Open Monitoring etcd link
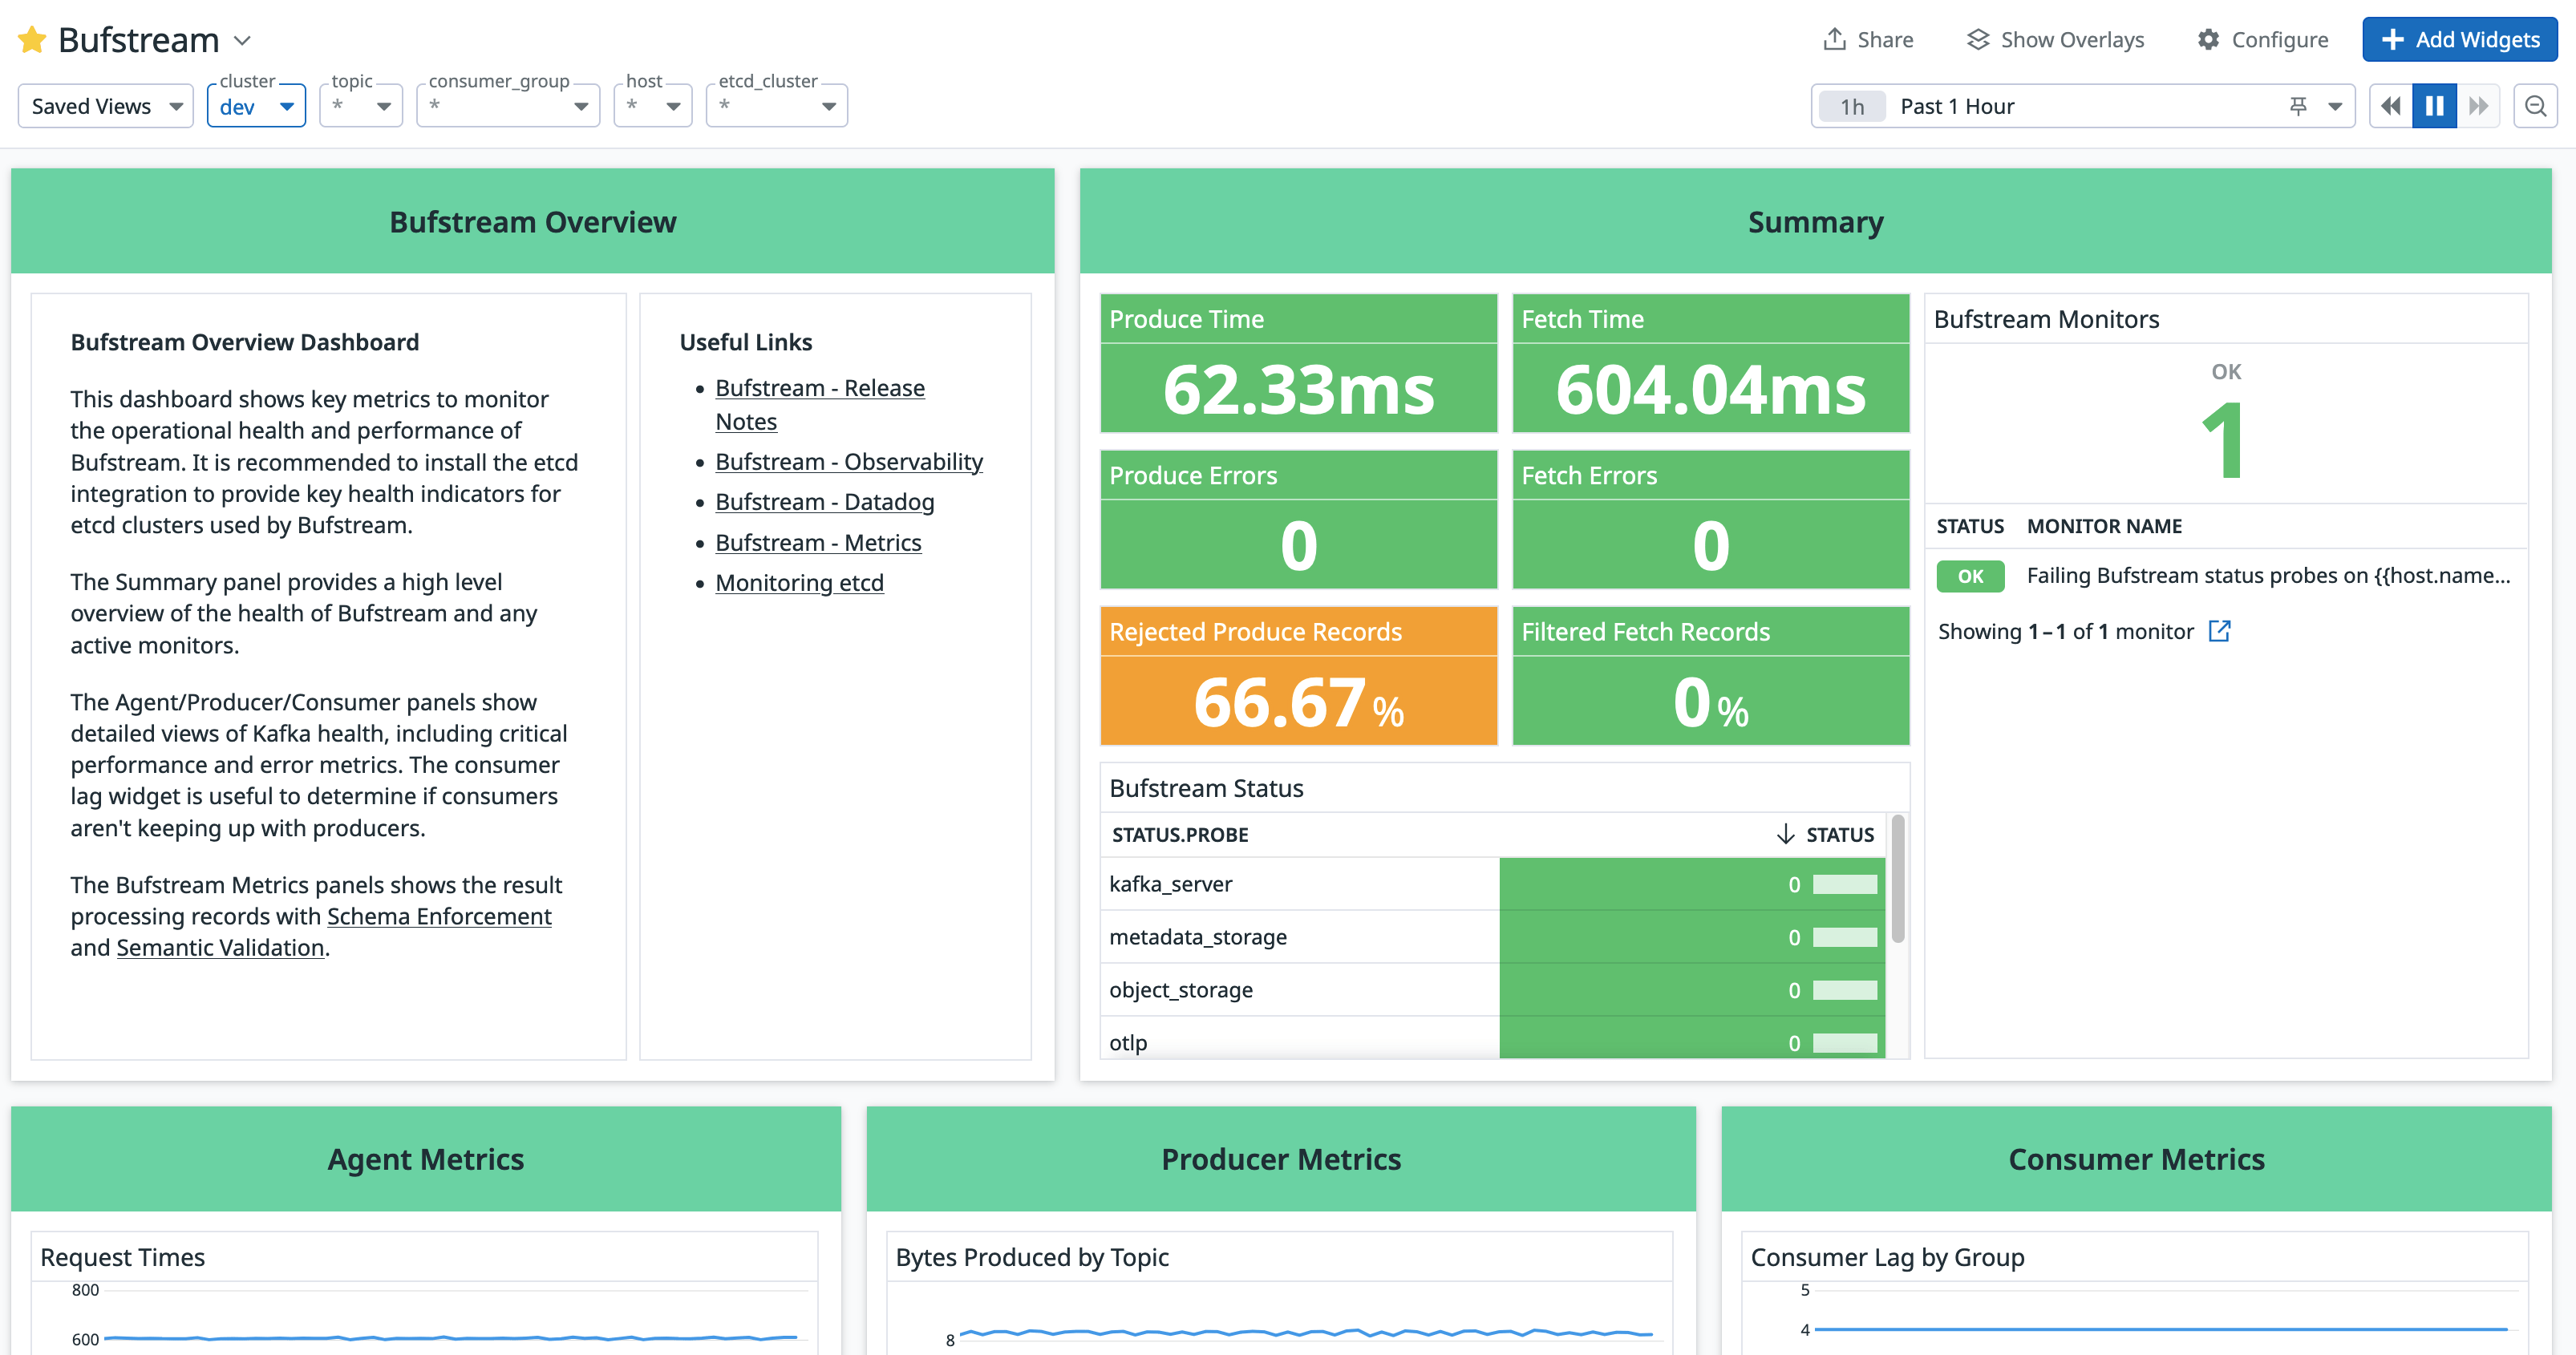Viewport: 2576px width, 1355px height. pos(799,583)
